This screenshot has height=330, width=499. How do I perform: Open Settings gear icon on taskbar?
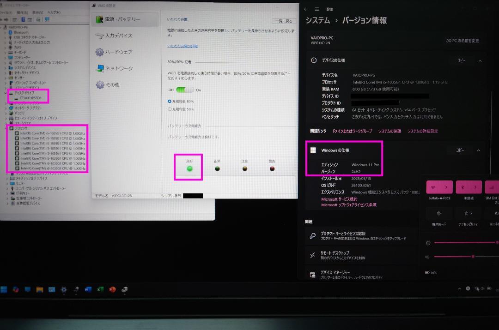click(64, 289)
